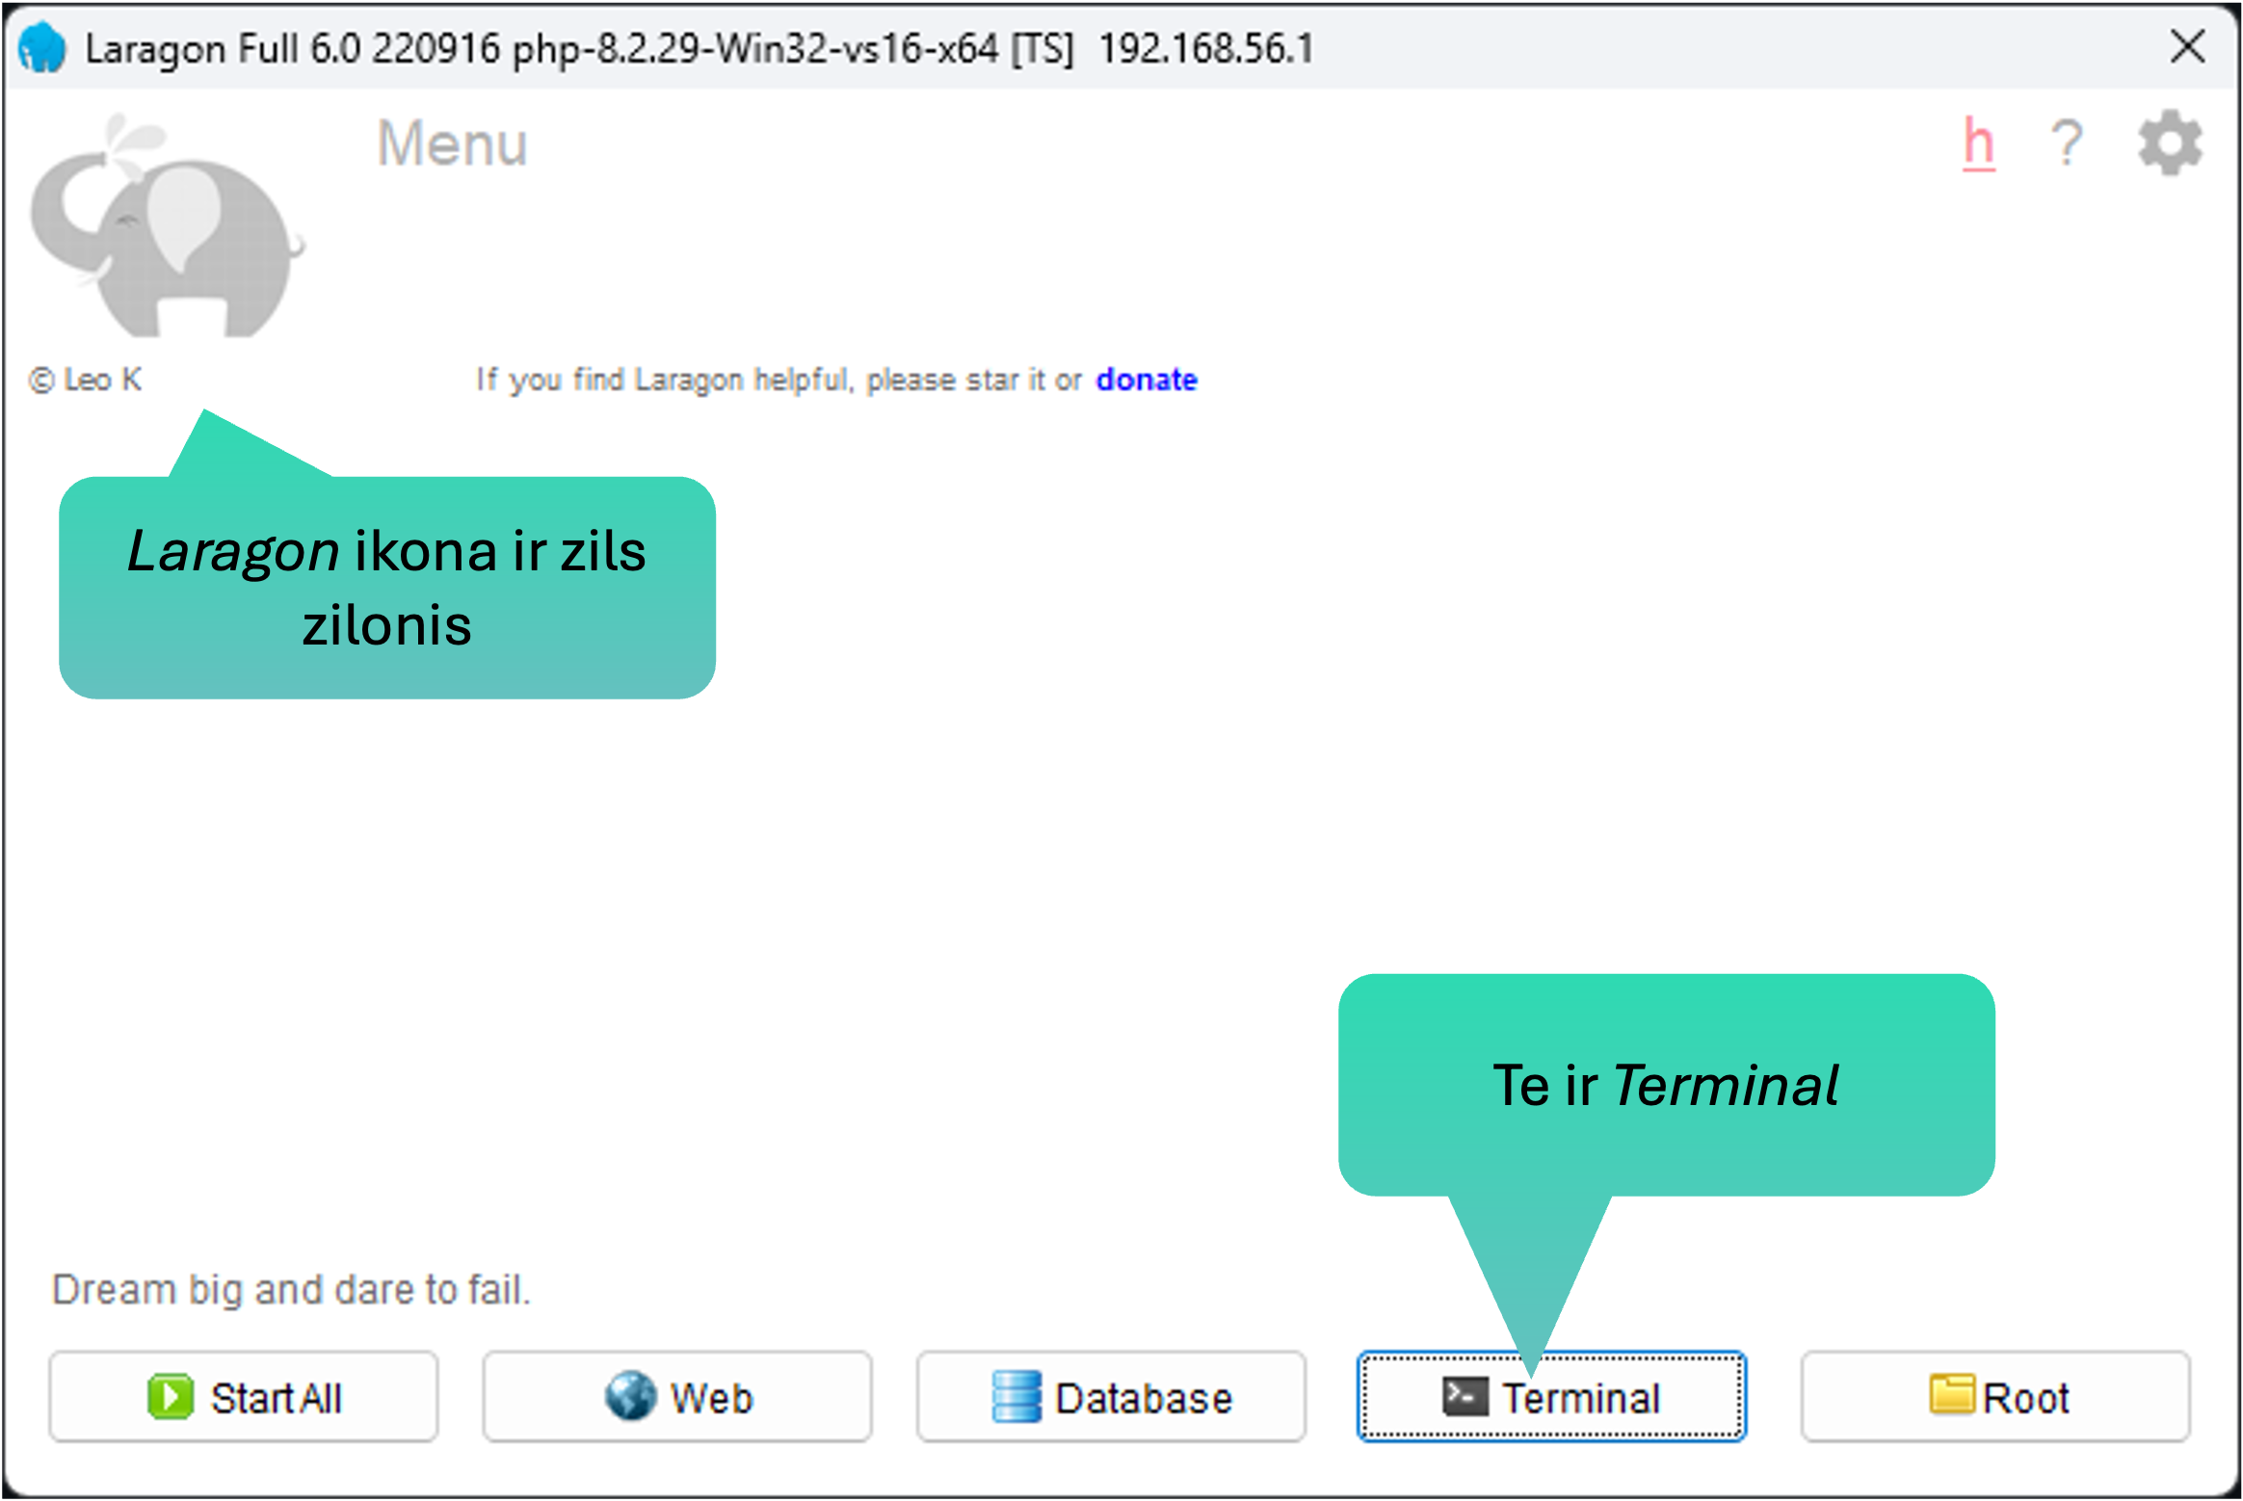Close the Laragon window
This screenshot has width=2243, height=1501.
[x=2187, y=46]
